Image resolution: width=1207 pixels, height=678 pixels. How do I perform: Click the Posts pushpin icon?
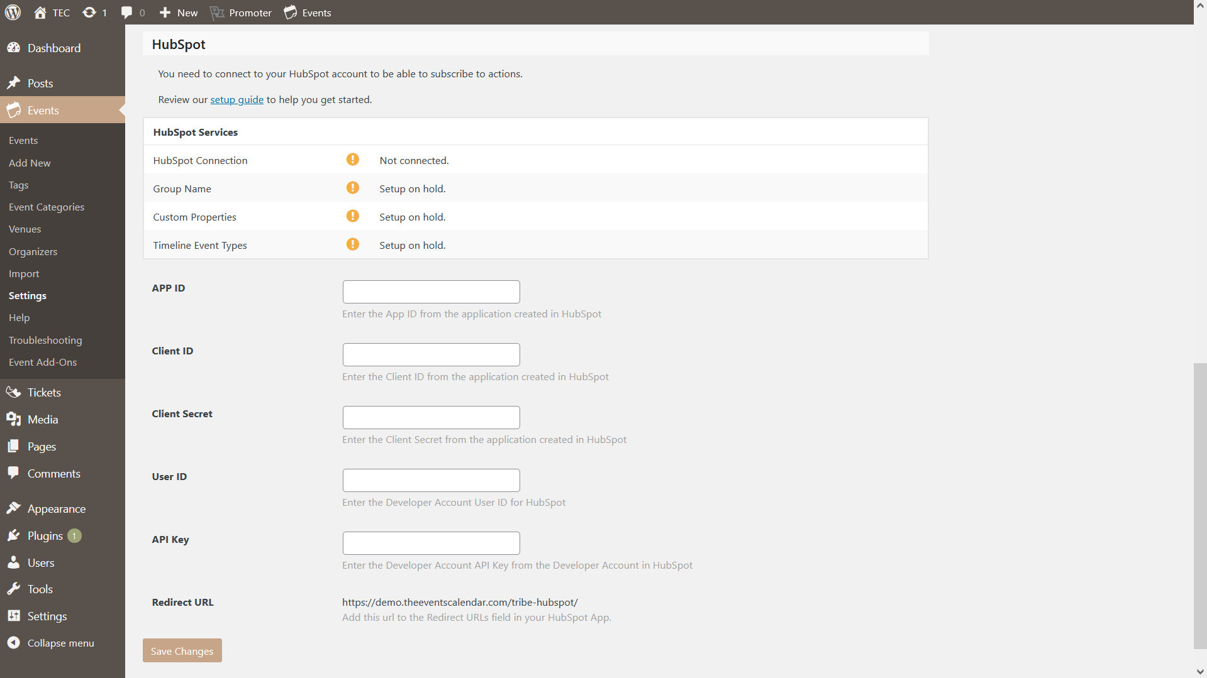14,82
